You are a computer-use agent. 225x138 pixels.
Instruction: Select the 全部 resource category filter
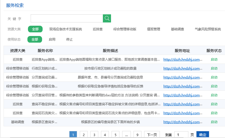(35, 29)
